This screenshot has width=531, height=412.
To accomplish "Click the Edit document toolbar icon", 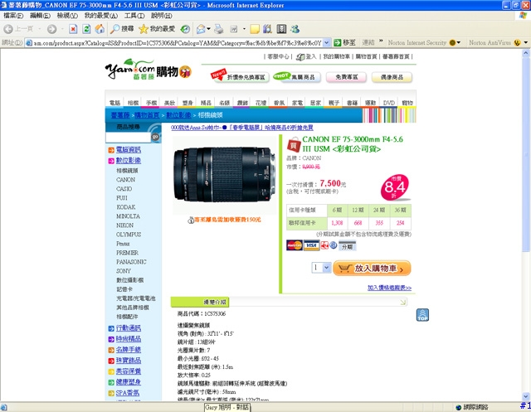I will tap(234, 29).
